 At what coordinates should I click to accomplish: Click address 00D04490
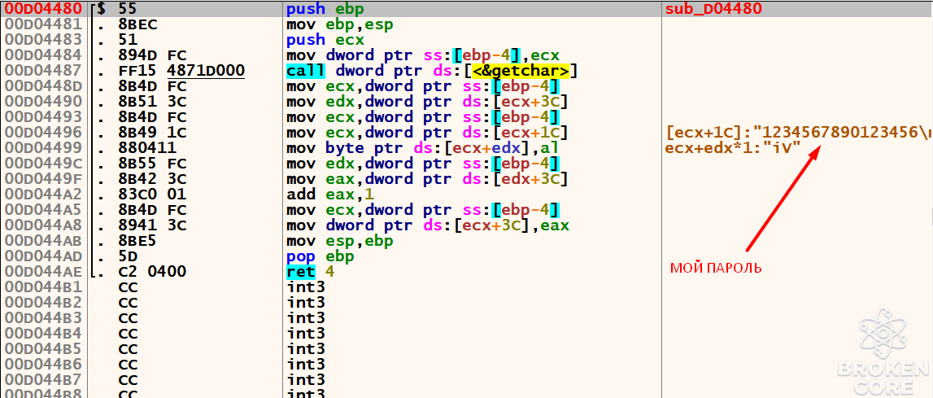43,103
